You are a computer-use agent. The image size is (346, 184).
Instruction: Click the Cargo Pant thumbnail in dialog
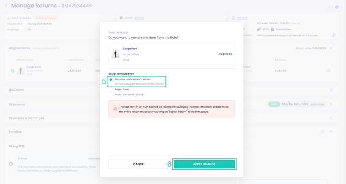[115, 54]
